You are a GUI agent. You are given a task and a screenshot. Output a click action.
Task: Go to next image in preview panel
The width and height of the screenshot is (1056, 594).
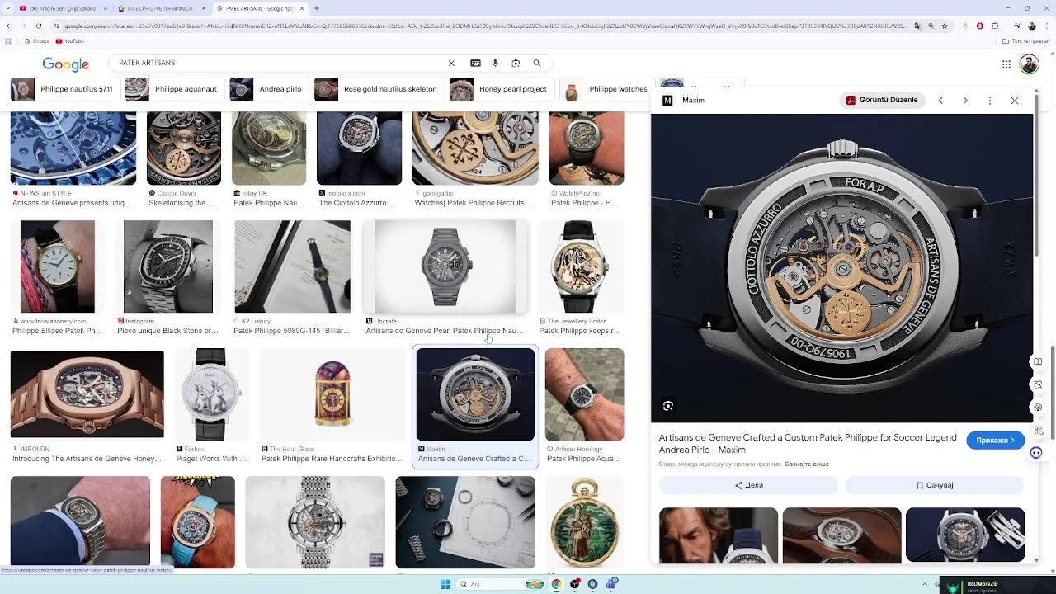pos(965,101)
